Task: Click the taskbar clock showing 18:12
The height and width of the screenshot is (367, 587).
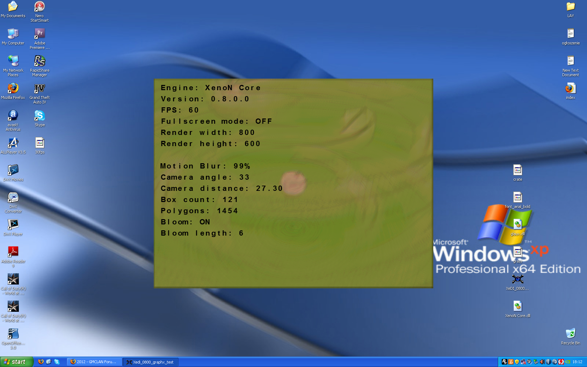Action: (x=577, y=362)
